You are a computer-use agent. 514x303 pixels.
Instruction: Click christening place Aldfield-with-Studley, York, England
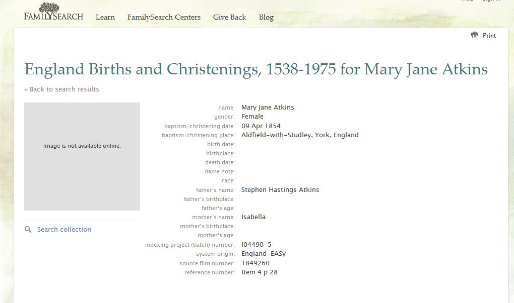pos(300,135)
